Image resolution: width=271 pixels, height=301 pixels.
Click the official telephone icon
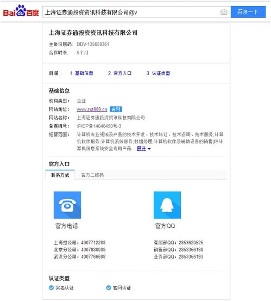pyautogui.click(x=67, y=205)
